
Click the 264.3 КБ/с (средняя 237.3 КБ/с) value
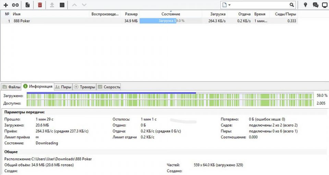[62, 131]
